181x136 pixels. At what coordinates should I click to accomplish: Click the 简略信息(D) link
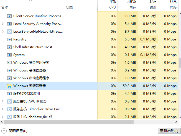(x=18, y=131)
